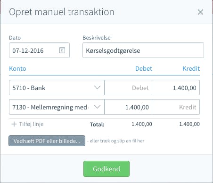213x183 pixels.
Task: Click the Kredit column header
Action: coord(191,69)
